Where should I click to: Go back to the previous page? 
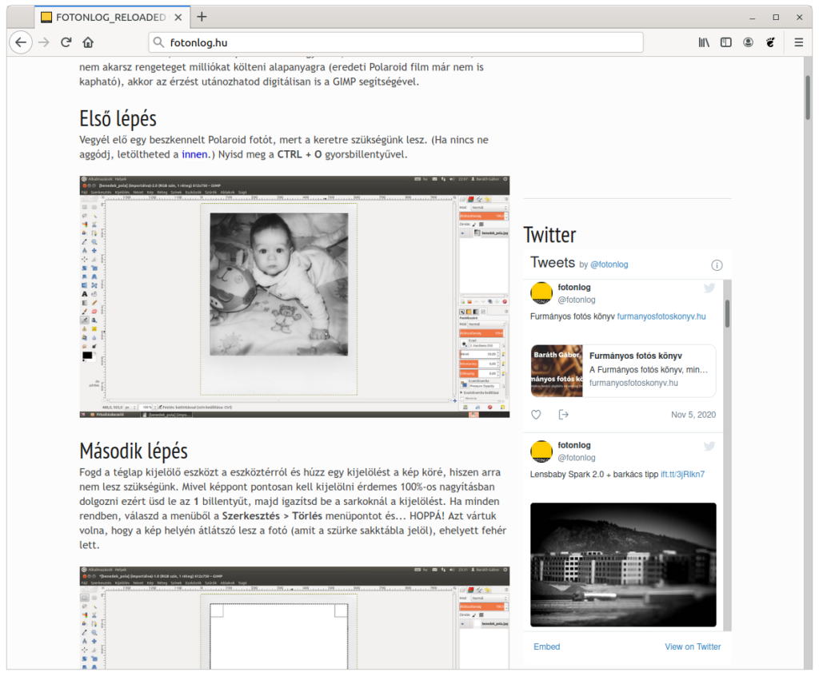(x=21, y=42)
